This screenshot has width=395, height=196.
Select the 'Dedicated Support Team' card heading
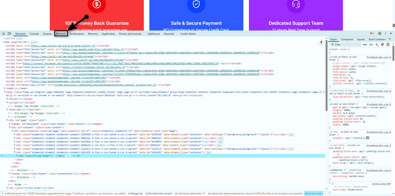[296, 23]
